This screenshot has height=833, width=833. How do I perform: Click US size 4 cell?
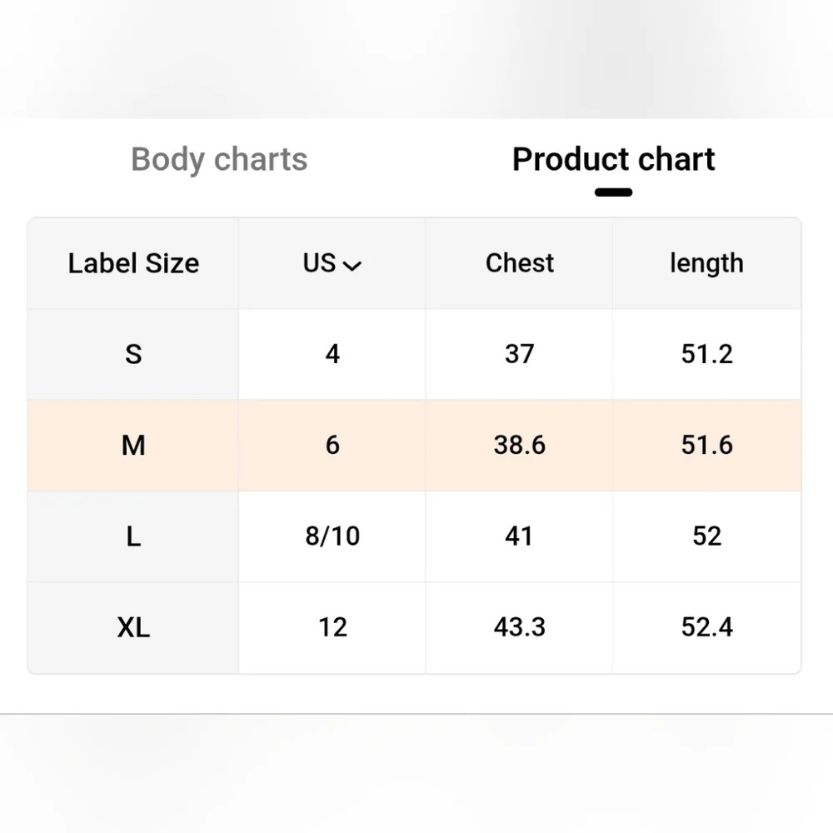tap(332, 354)
